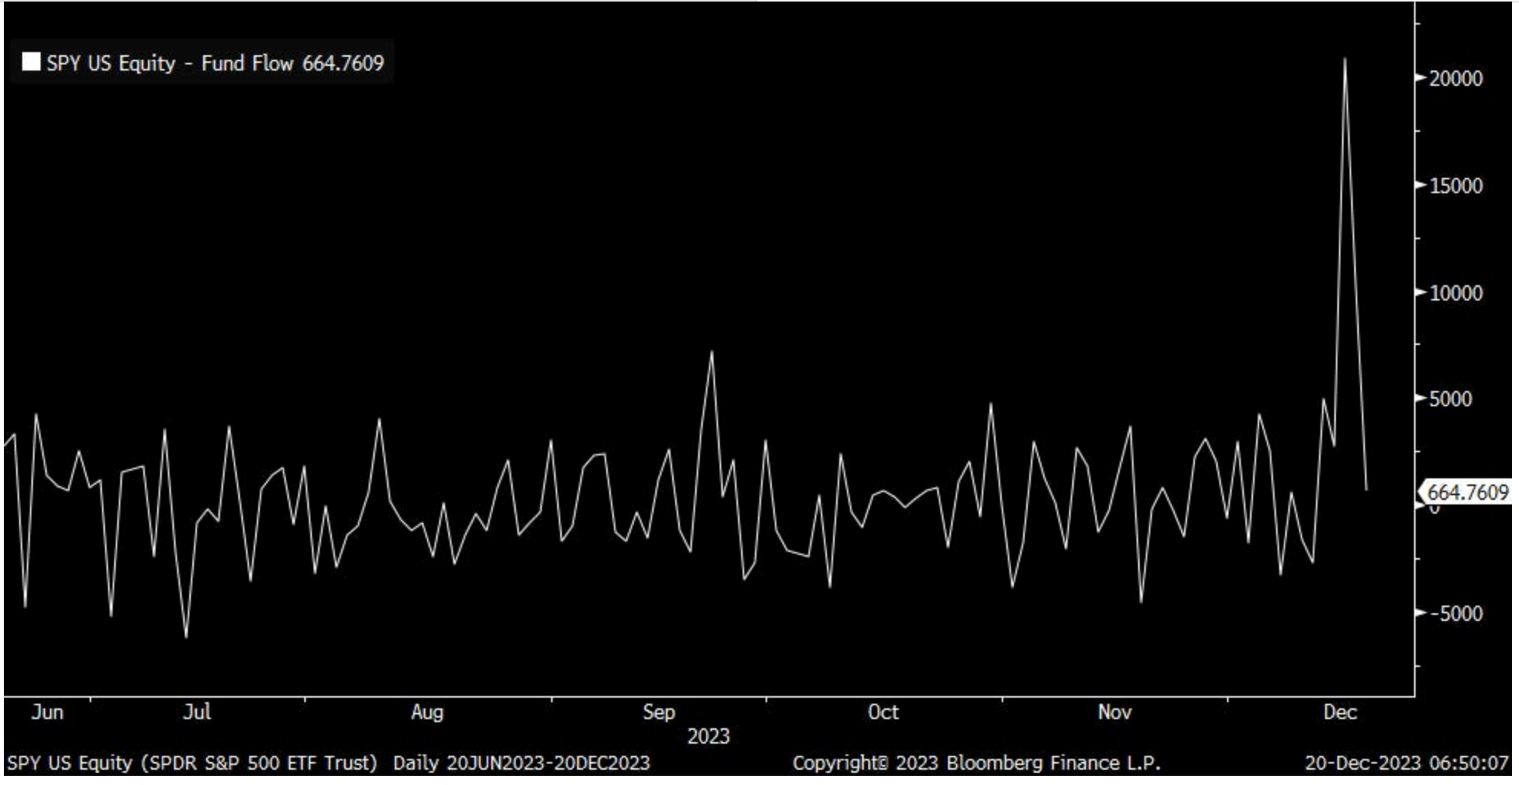
Task: Select the Jun month label on x-axis
Action: (48, 712)
